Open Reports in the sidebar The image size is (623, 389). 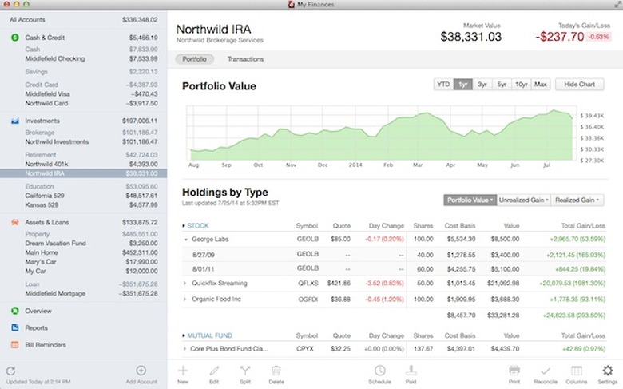[38, 327]
